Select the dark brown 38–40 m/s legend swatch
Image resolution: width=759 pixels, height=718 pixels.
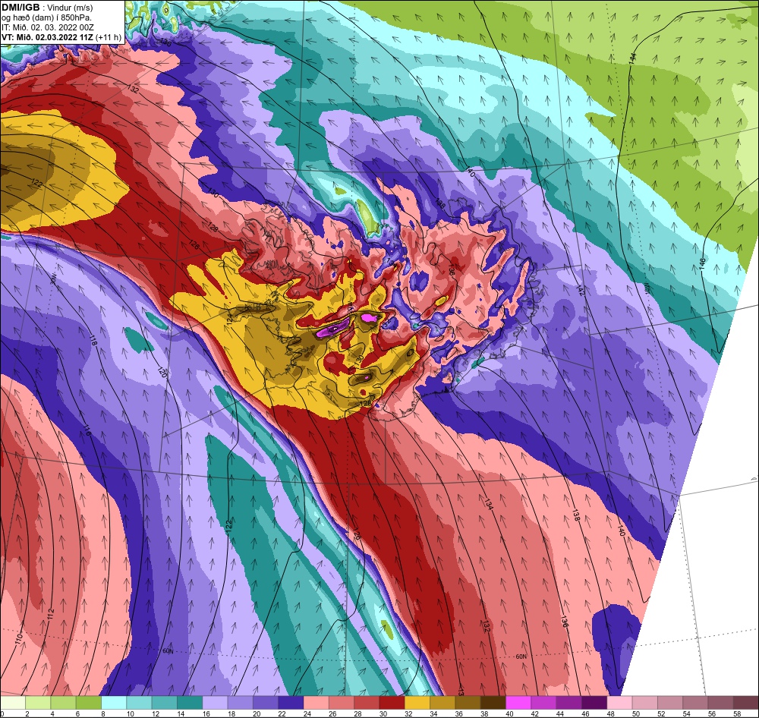coord(493,703)
